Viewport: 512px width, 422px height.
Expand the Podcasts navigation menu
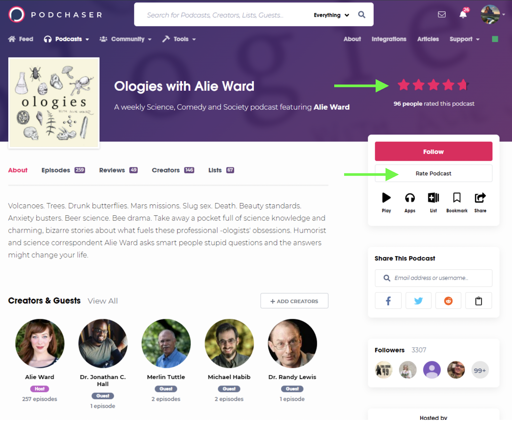click(x=67, y=39)
